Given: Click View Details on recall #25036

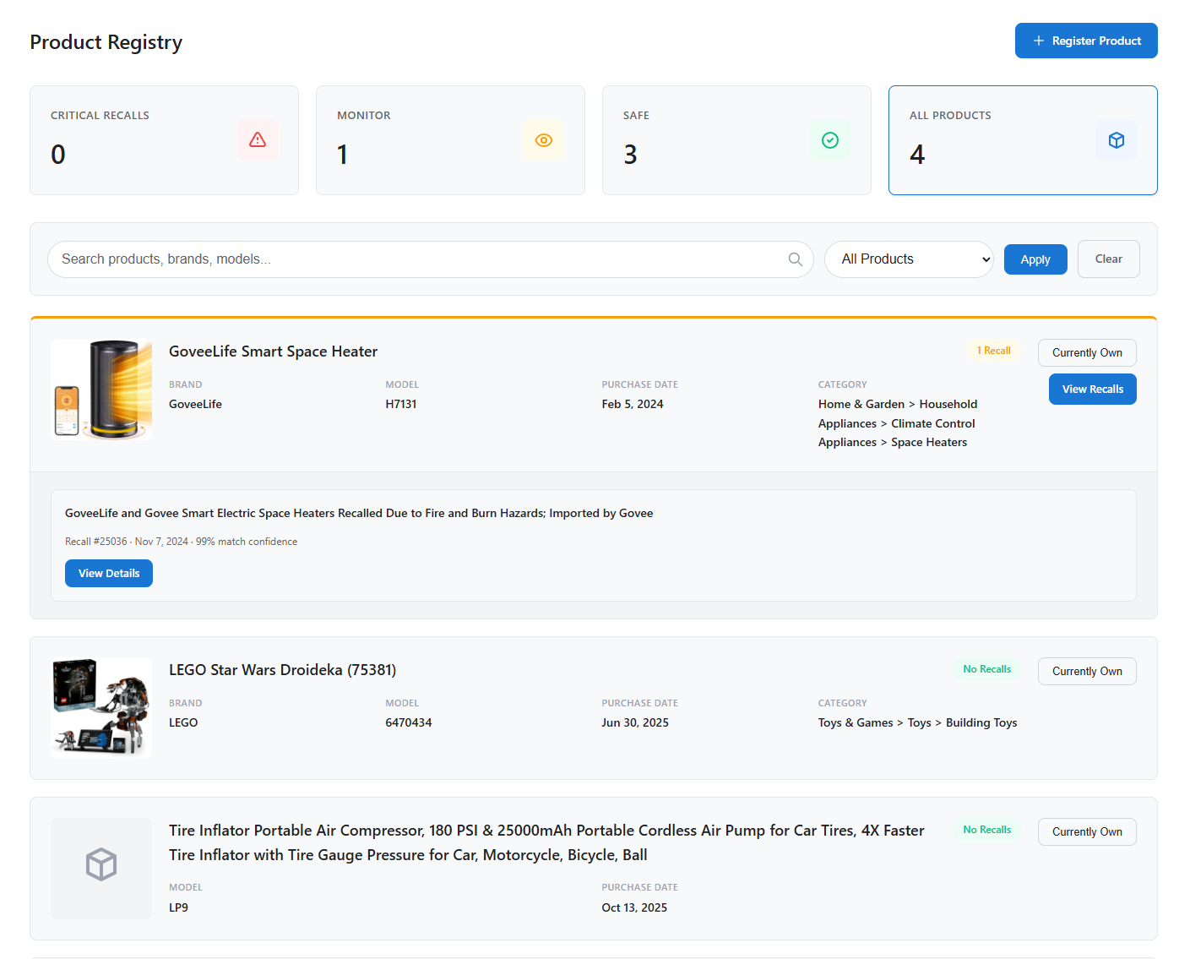Looking at the screenshot, I should point(108,573).
